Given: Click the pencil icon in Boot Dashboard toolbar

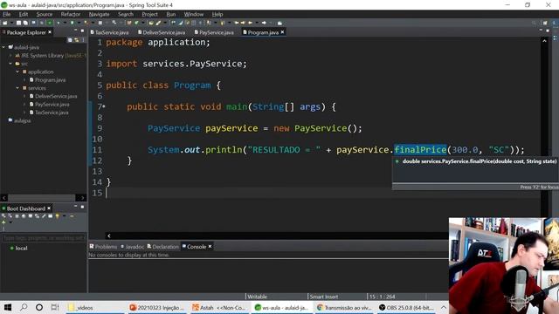Looking at the screenshot, I should [x=44, y=216].
